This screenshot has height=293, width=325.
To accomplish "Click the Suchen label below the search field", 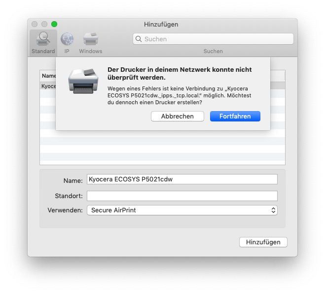I will tap(213, 51).
